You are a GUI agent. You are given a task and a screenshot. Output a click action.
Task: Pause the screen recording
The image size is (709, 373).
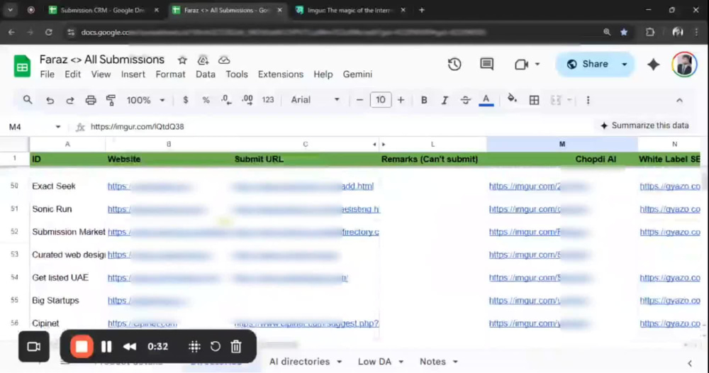click(x=107, y=347)
